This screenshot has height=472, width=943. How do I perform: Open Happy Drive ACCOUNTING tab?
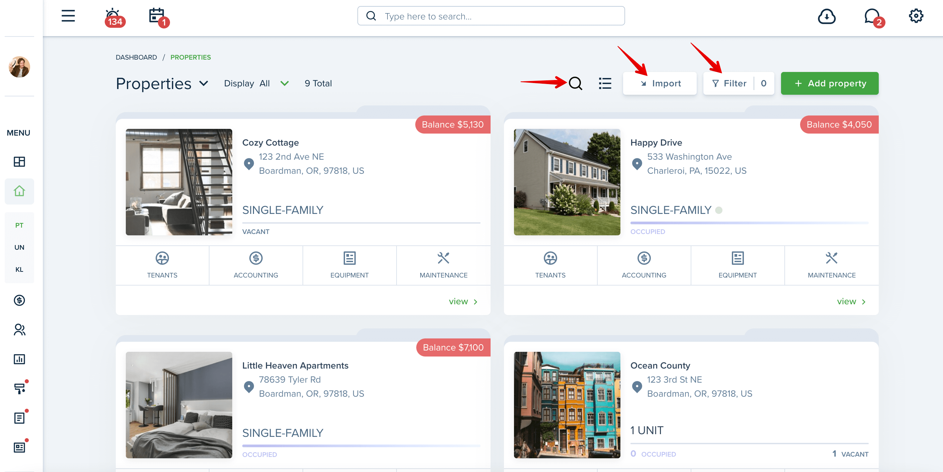[644, 265]
